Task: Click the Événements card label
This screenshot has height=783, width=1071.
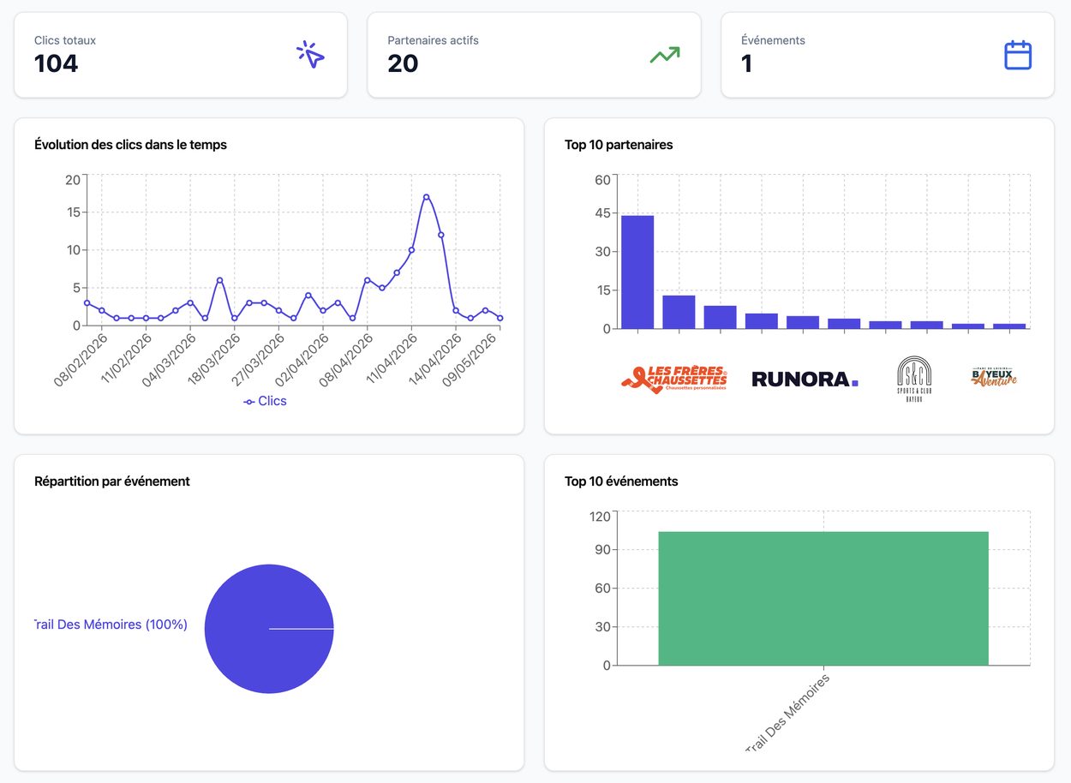Action: (x=773, y=40)
